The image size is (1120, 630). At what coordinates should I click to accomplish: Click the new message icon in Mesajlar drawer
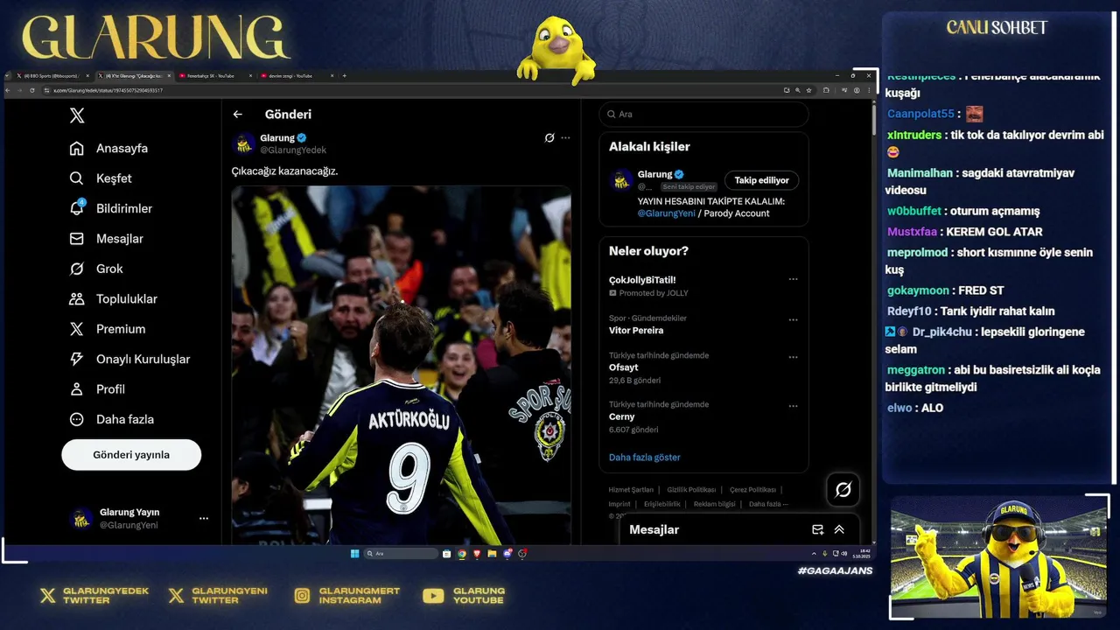[817, 529]
